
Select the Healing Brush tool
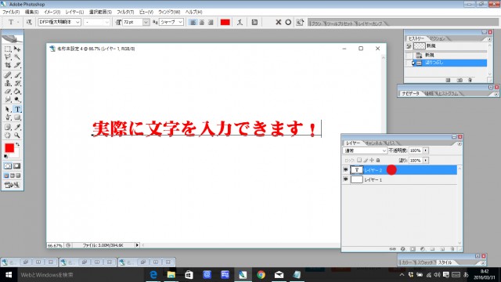point(8,75)
